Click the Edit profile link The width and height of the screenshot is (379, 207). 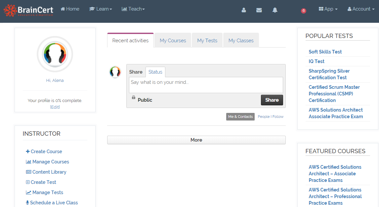(55, 107)
